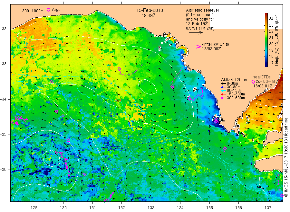Click the red arrow beside 150-300m

coord(223,94)
